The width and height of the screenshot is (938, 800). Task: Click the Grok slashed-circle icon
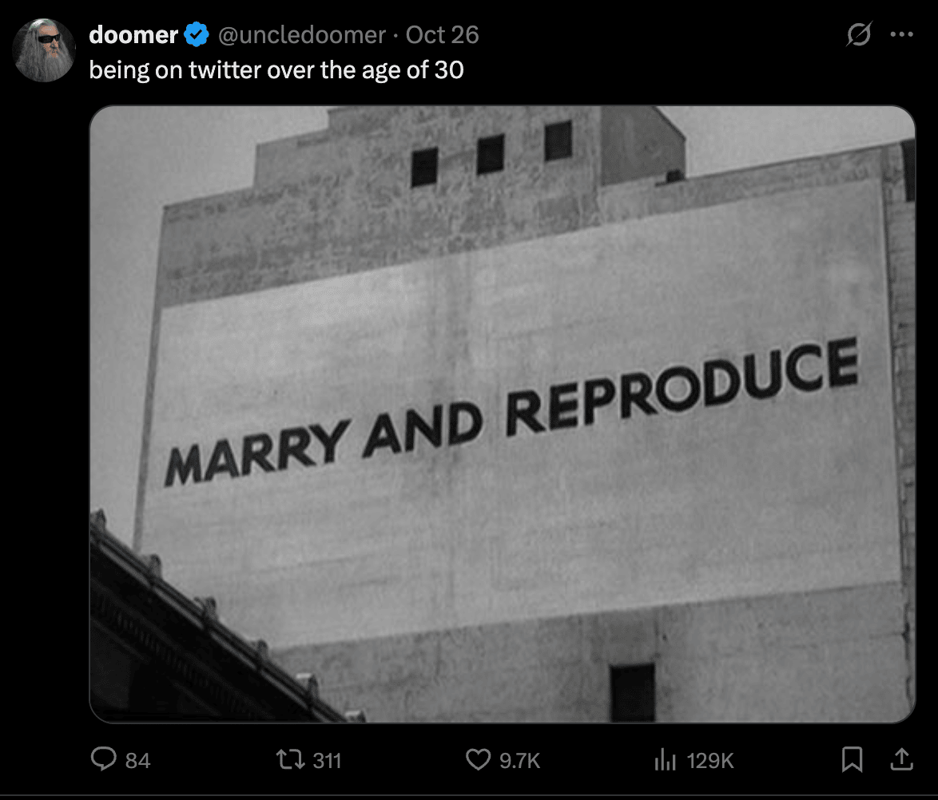pyautogui.click(x=859, y=35)
